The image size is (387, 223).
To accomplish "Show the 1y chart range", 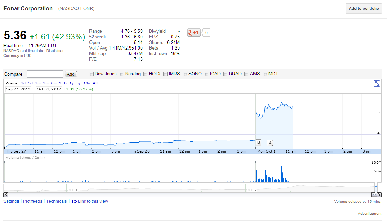I will click(72, 83).
